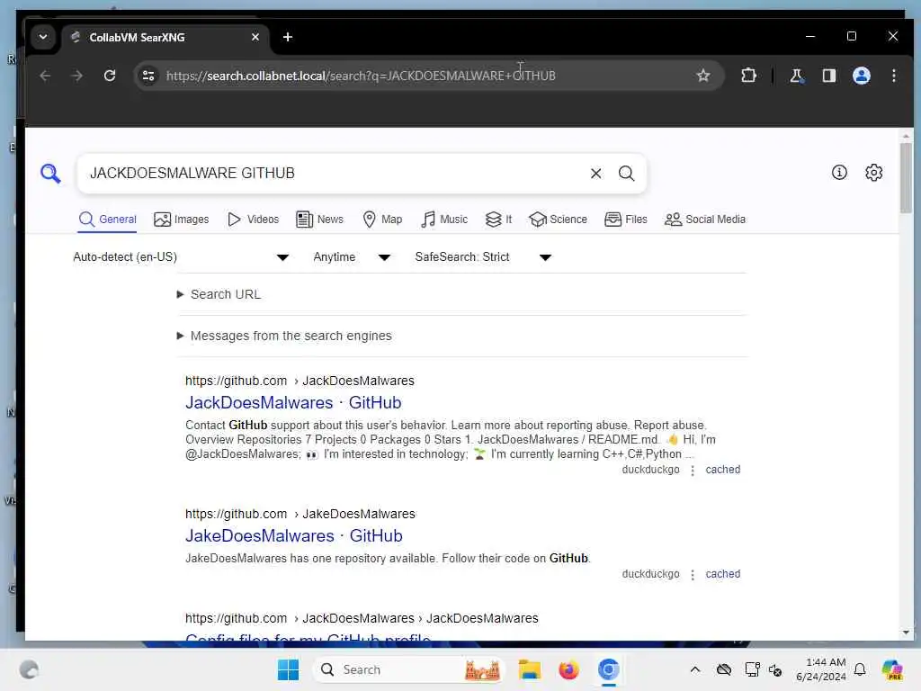This screenshot has height=691, width=921.
Task: Click the scrollbar down arrow
Action: pyautogui.click(x=905, y=633)
